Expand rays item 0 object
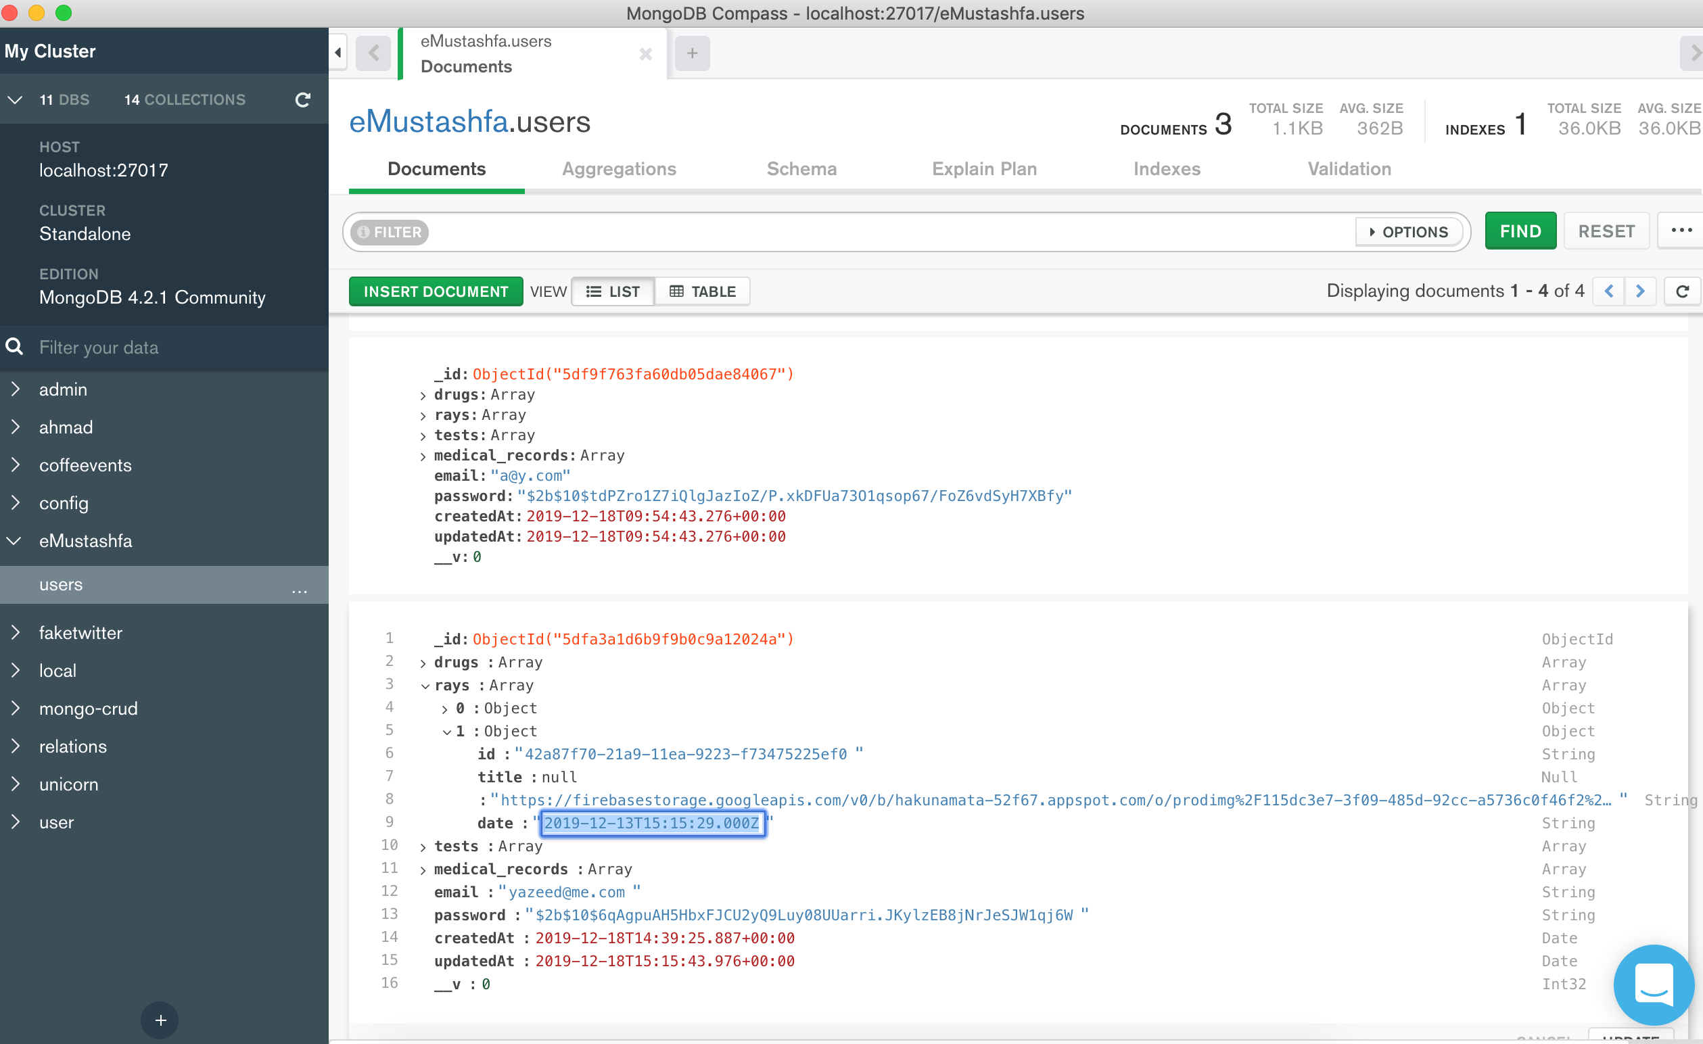 (444, 709)
